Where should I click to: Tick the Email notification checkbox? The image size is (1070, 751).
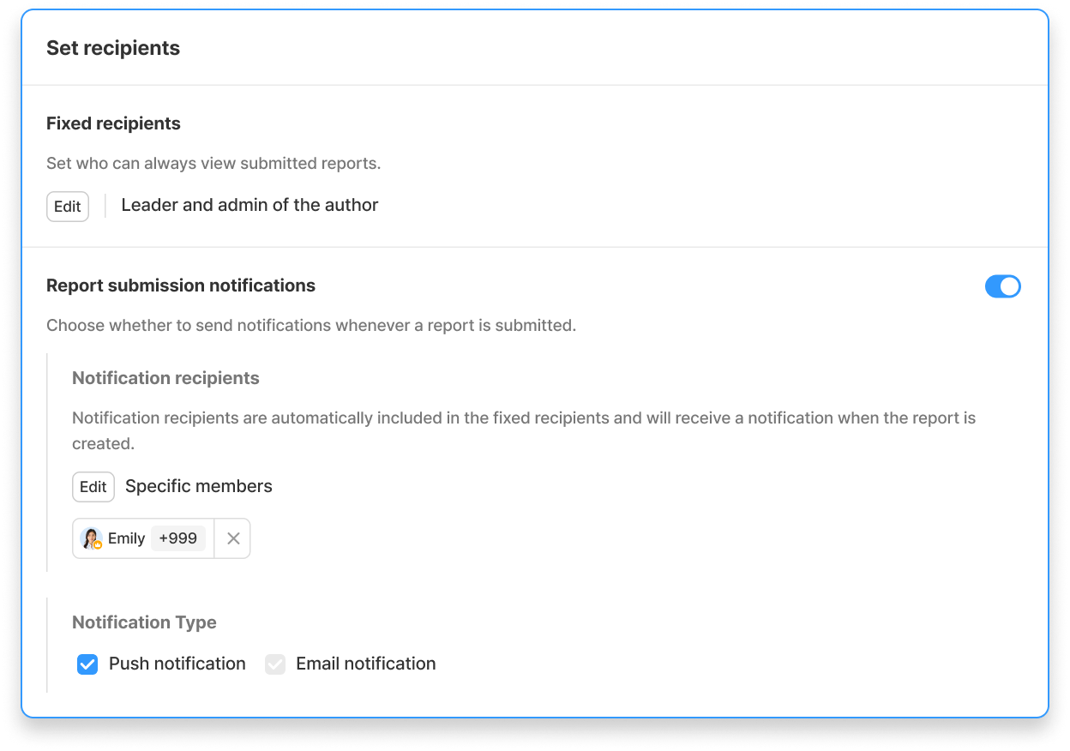click(x=275, y=664)
